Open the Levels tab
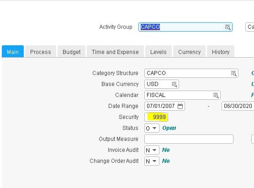Screen dimensions: 254x188 coord(159,52)
